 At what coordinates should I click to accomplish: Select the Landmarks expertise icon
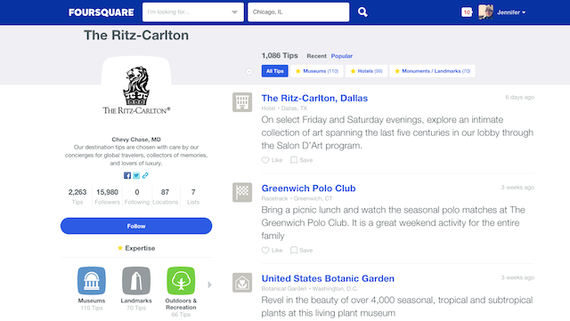click(136, 281)
